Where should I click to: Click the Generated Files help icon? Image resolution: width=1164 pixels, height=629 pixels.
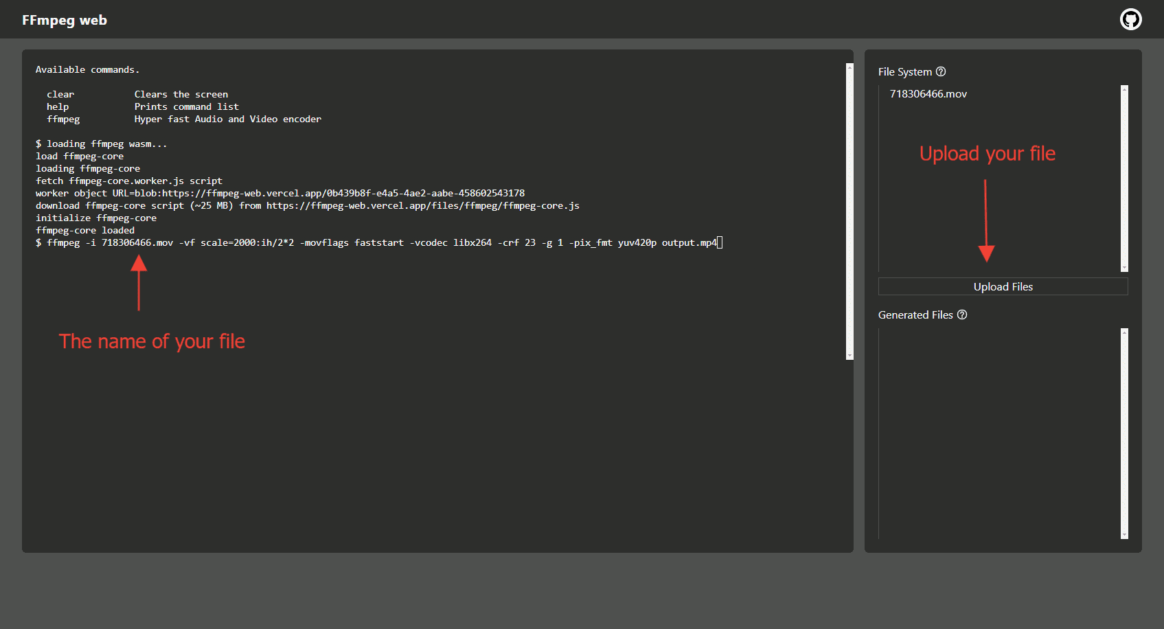pyautogui.click(x=962, y=314)
